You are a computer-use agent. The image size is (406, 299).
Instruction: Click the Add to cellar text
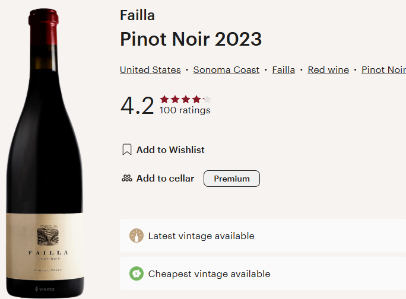(x=165, y=179)
